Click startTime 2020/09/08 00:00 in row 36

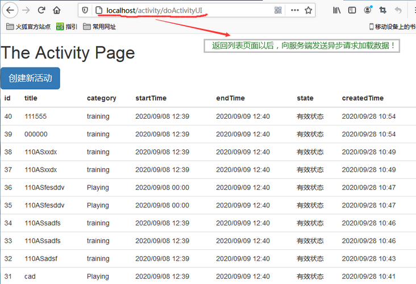(162, 187)
